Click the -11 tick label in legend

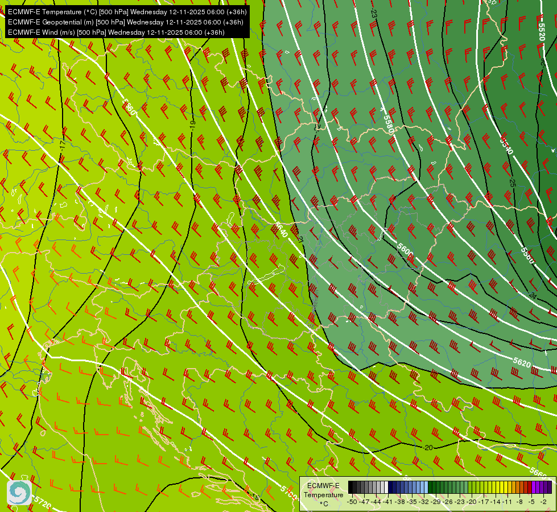(x=508, y=502)
